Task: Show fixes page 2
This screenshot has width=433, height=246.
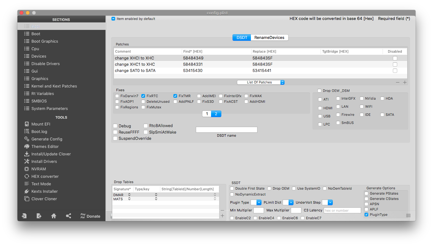Action: coord(216,114)
